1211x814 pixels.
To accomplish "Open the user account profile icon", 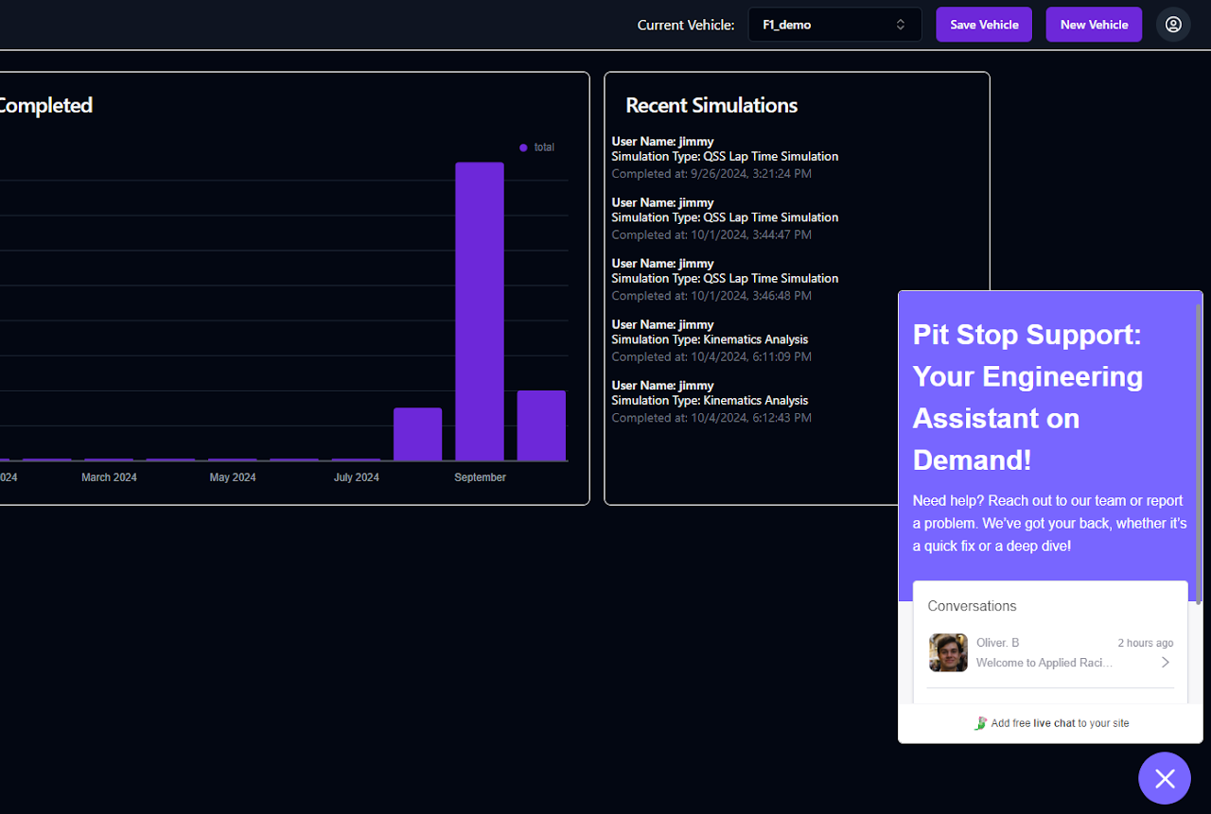I will point(1173,25).
